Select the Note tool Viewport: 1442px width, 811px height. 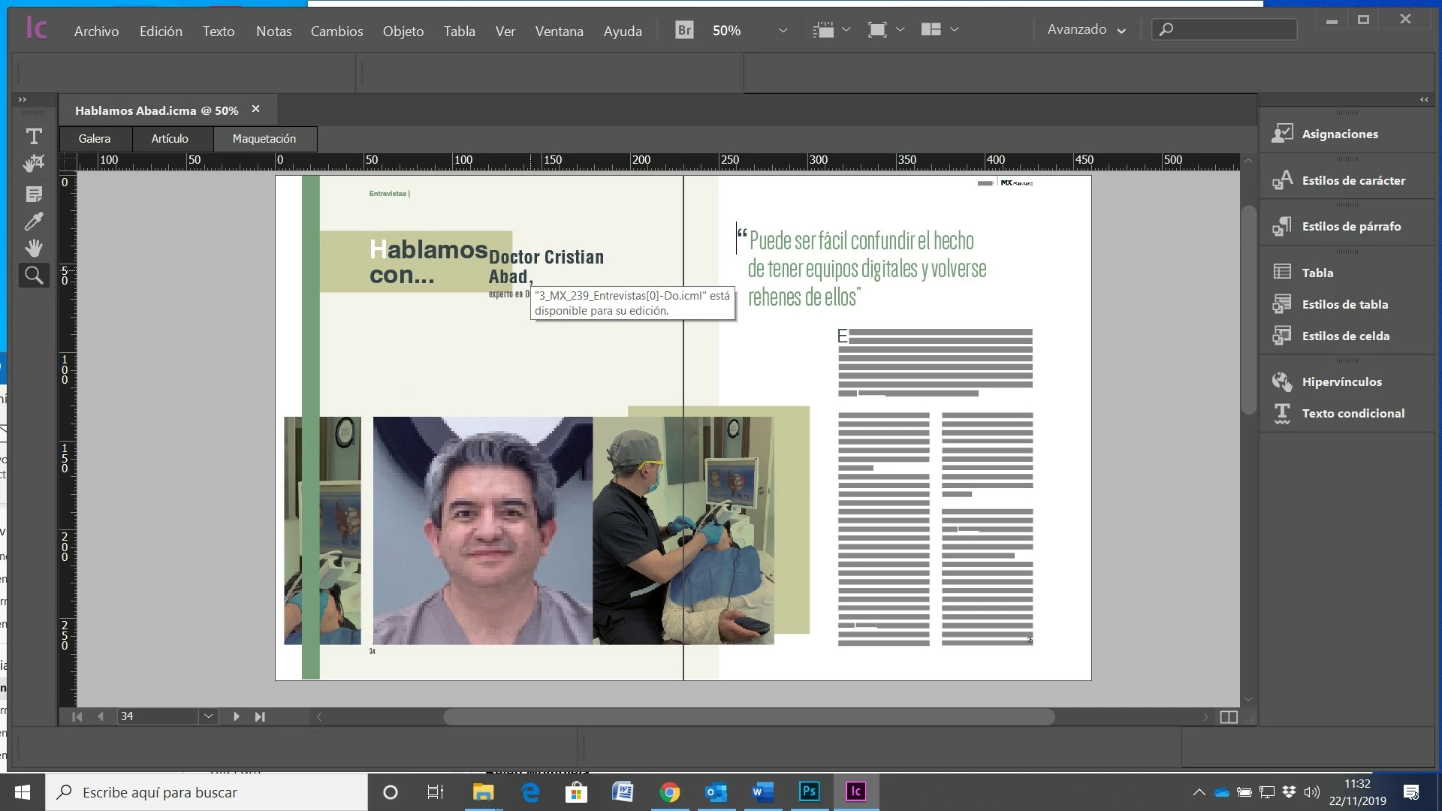34,194
